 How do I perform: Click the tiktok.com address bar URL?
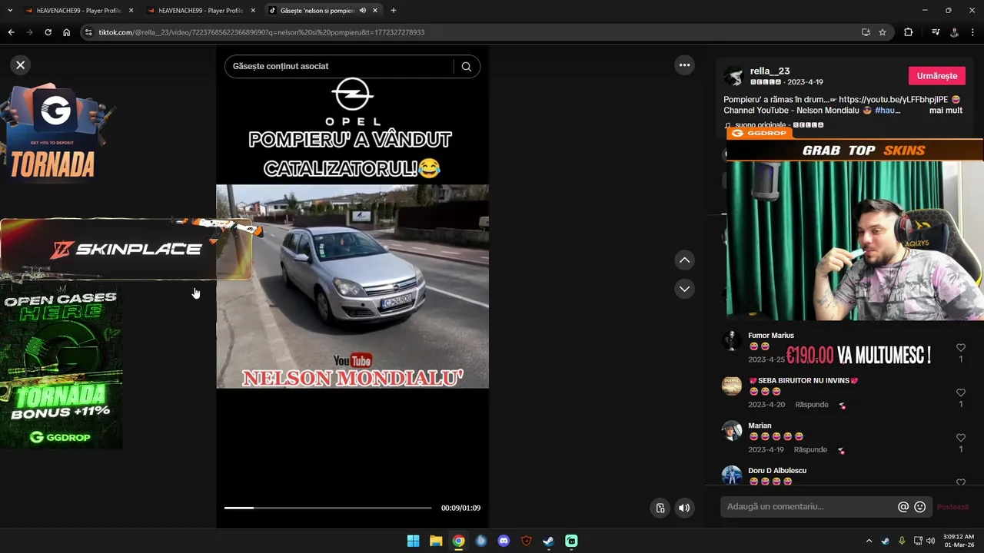pos(261,32)
